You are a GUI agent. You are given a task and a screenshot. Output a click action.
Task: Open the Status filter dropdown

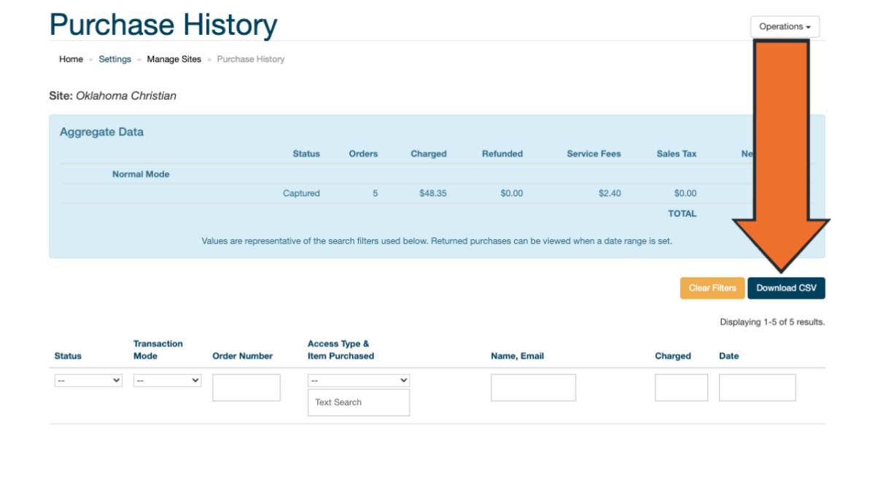(87, 380)
